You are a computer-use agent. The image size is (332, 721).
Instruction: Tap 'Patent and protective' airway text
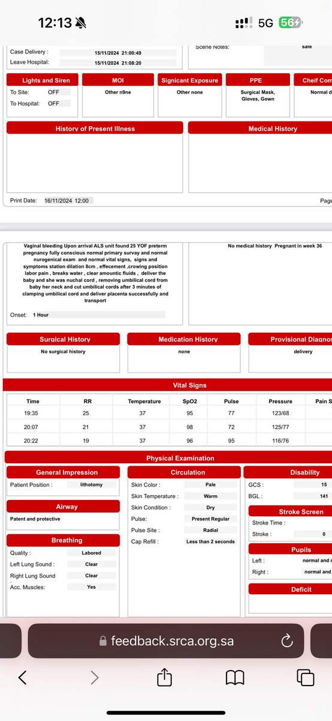click(x=35, y=519)
